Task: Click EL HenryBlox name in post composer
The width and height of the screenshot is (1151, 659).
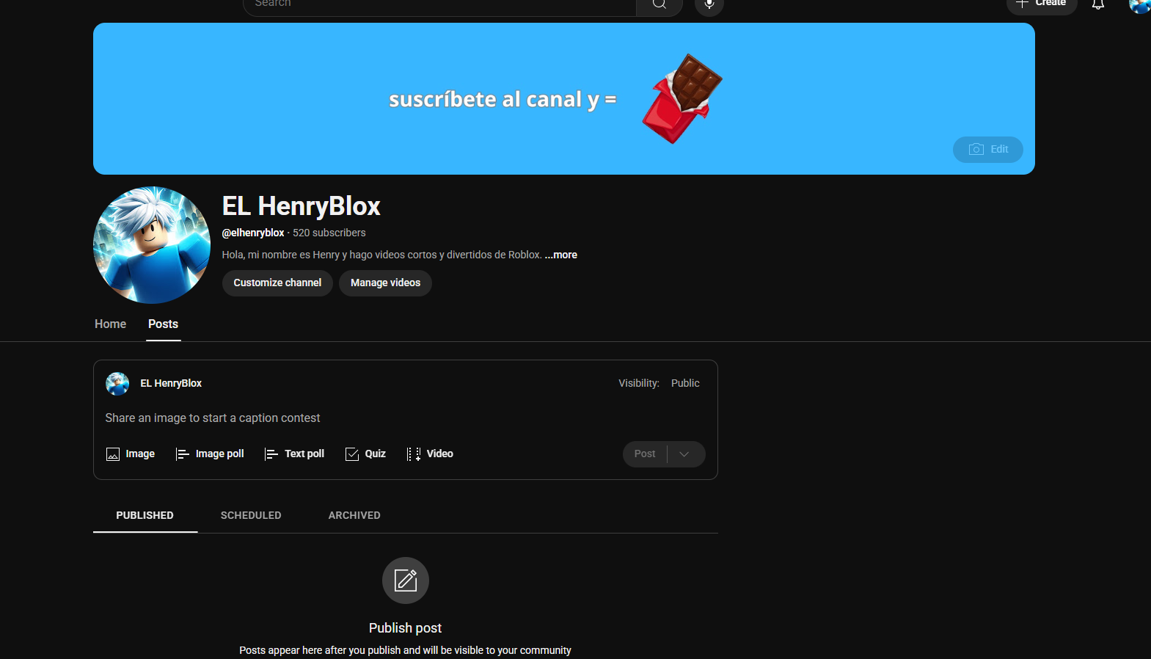Action: pyautogui.click(x=171, y=383)
